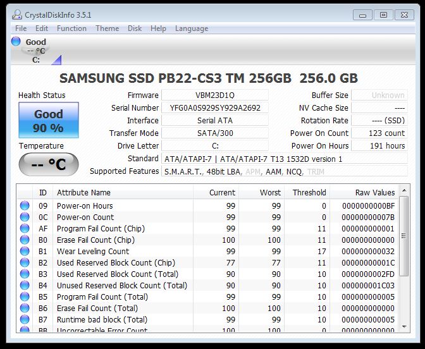The height and width of the screenshot is (349, 425).
Task: Click the status orb for Power-on Hours
Action: 25,205
